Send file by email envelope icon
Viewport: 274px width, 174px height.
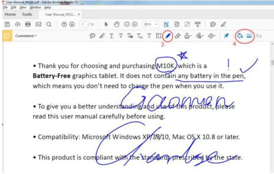tap(38, 24)
